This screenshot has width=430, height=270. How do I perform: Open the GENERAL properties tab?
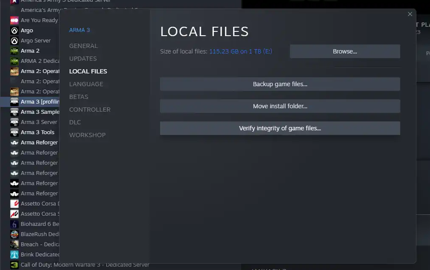click(83, 46)
